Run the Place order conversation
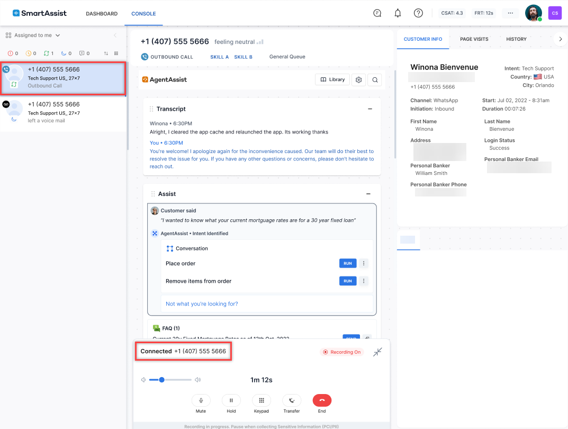Image resolution: width=568 pixels, height=429 pixels. coord(348,263)
